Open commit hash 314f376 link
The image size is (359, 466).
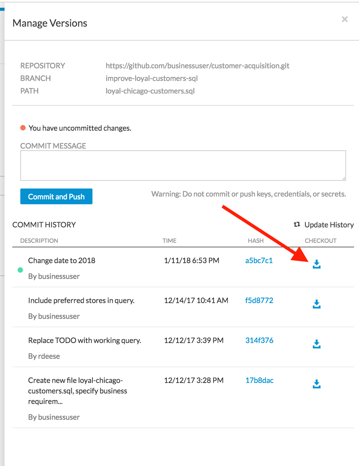(x=259, y=341)
